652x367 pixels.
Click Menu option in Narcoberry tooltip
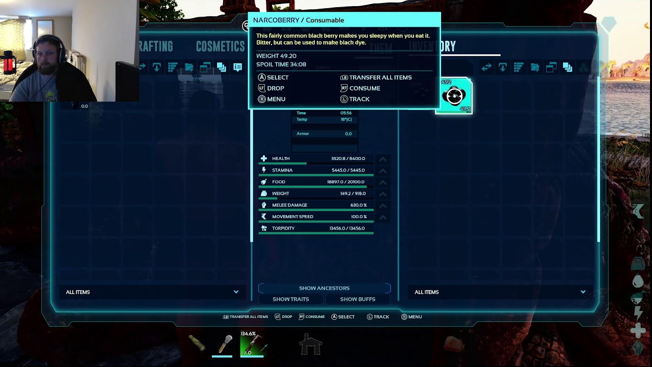click(271, 99)
